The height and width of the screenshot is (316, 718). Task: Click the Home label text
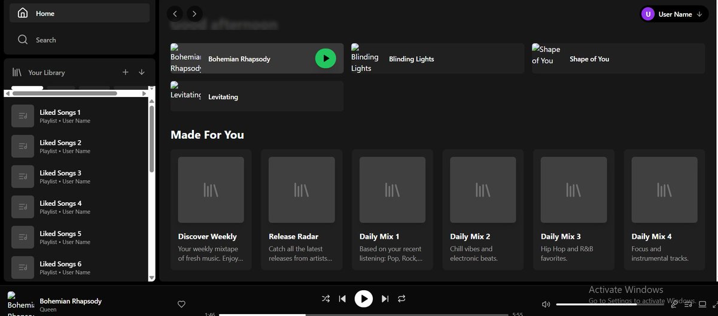pos(45,13)
